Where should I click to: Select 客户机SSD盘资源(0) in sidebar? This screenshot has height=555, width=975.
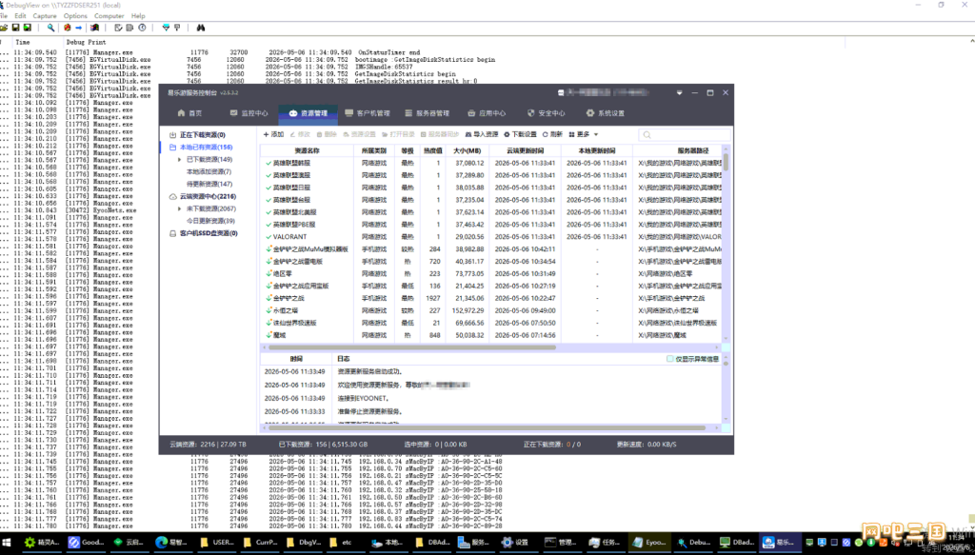[209, 233]
